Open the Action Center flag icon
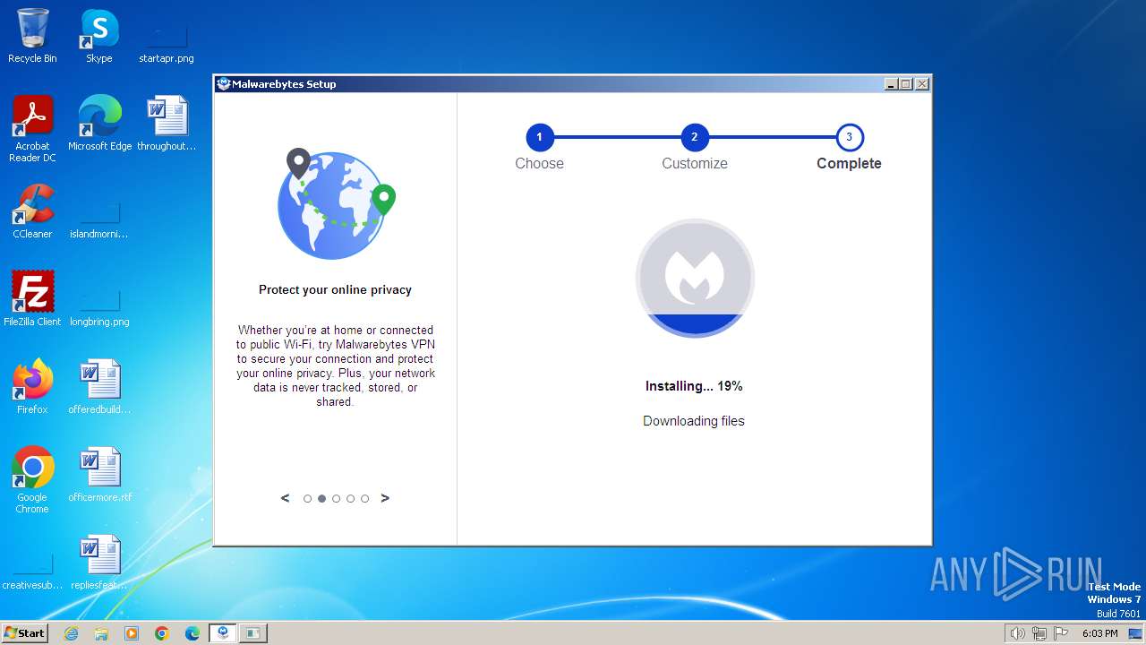The image size is (1146, 645). pyautogui.click(x=1061, y=633)
